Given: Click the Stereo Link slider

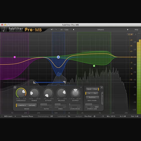Looking at the screenshot, I should tap(92, 105).
